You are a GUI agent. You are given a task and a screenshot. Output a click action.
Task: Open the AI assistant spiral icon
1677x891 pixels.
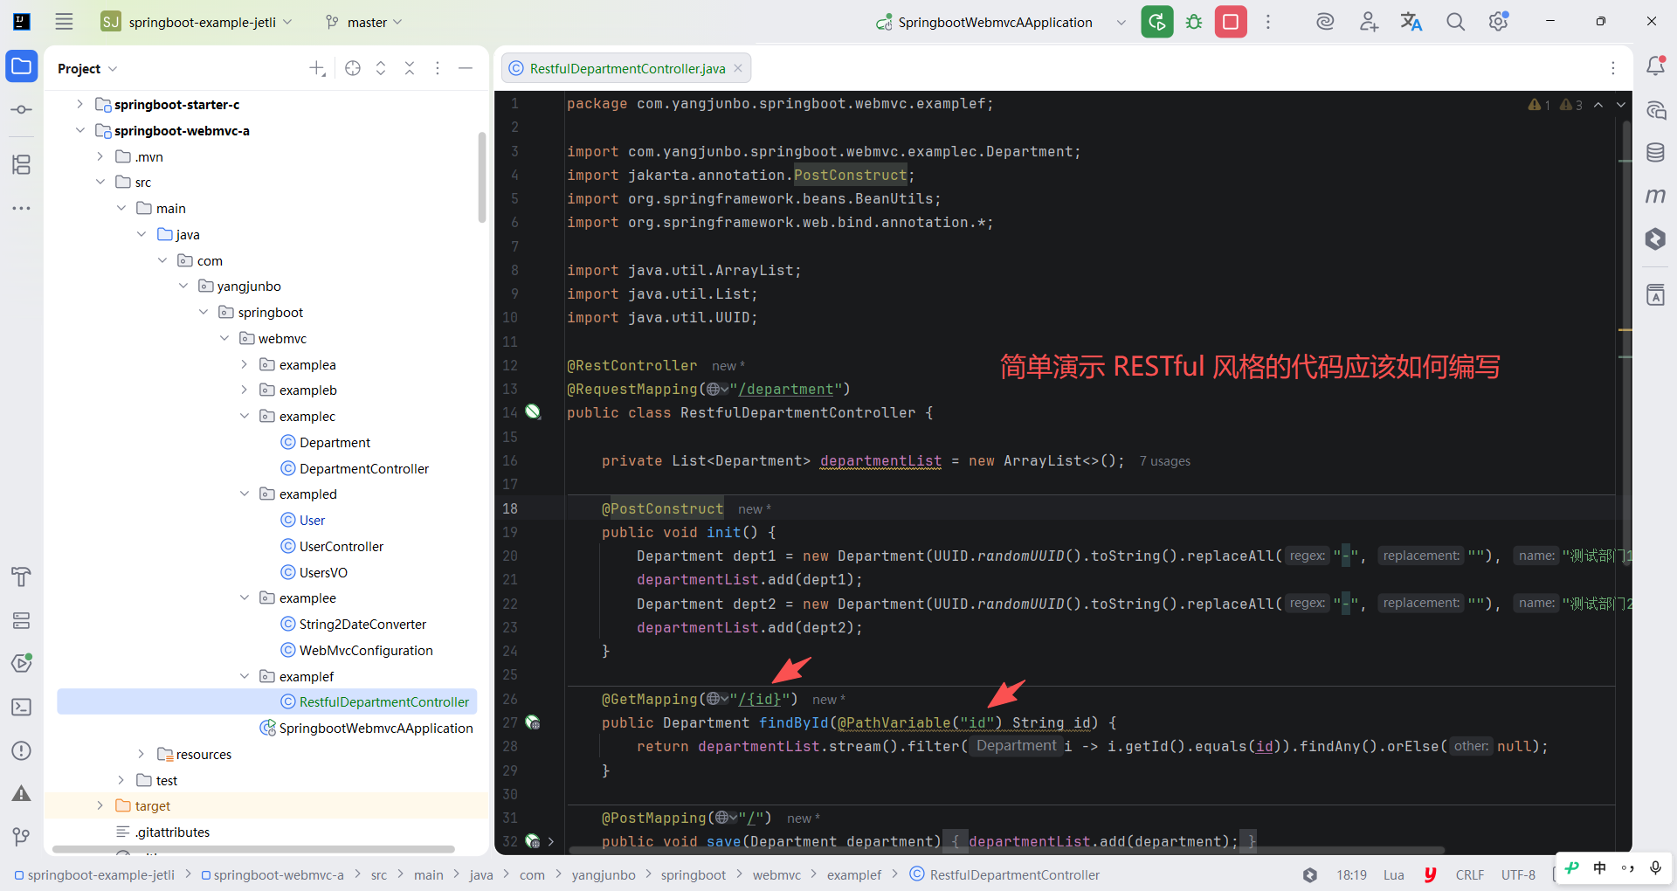tap(1325, 22)
